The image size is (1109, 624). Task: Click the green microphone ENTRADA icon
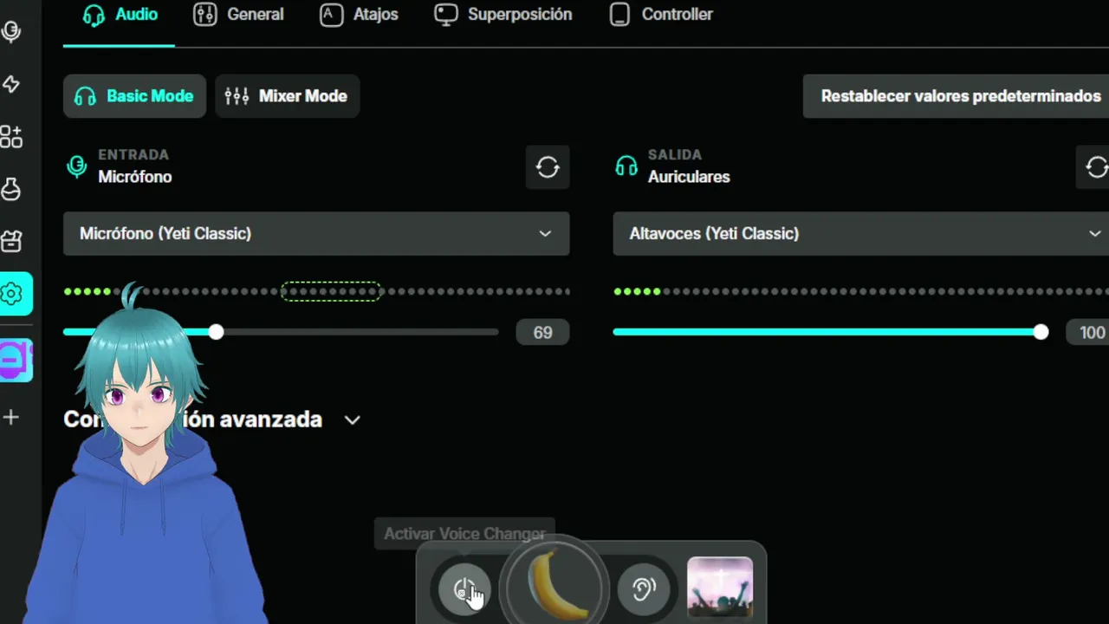(77, 166)
